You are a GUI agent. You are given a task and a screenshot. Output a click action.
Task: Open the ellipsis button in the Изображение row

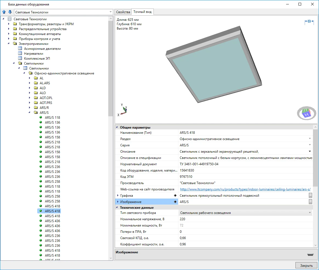(310, 202)
